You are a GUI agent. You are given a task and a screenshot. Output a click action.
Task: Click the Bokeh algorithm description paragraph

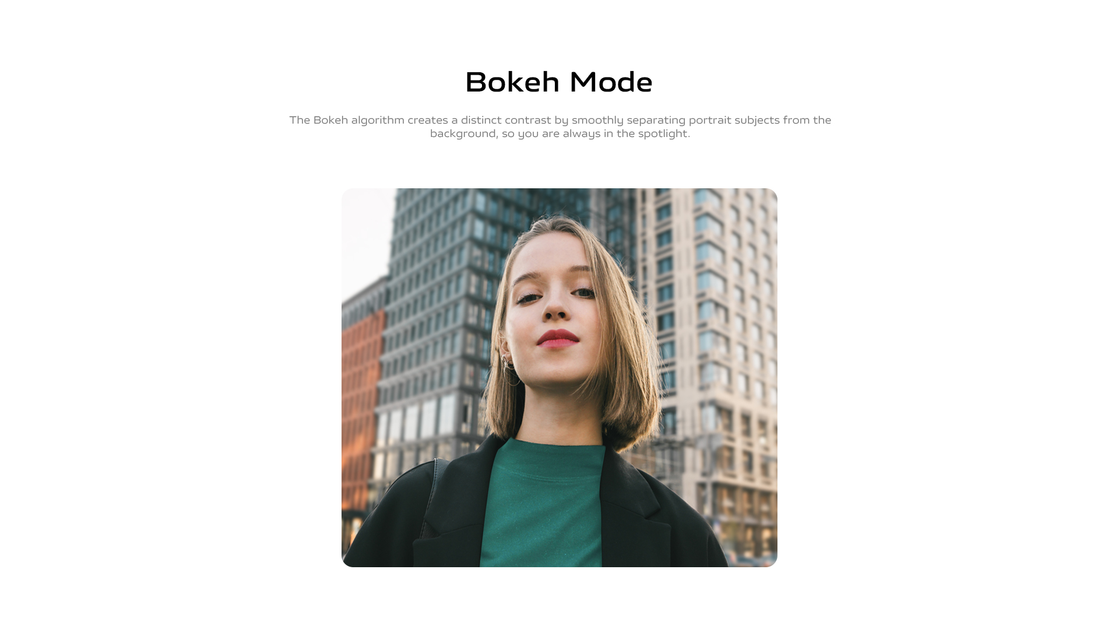(x=560, y=126)
